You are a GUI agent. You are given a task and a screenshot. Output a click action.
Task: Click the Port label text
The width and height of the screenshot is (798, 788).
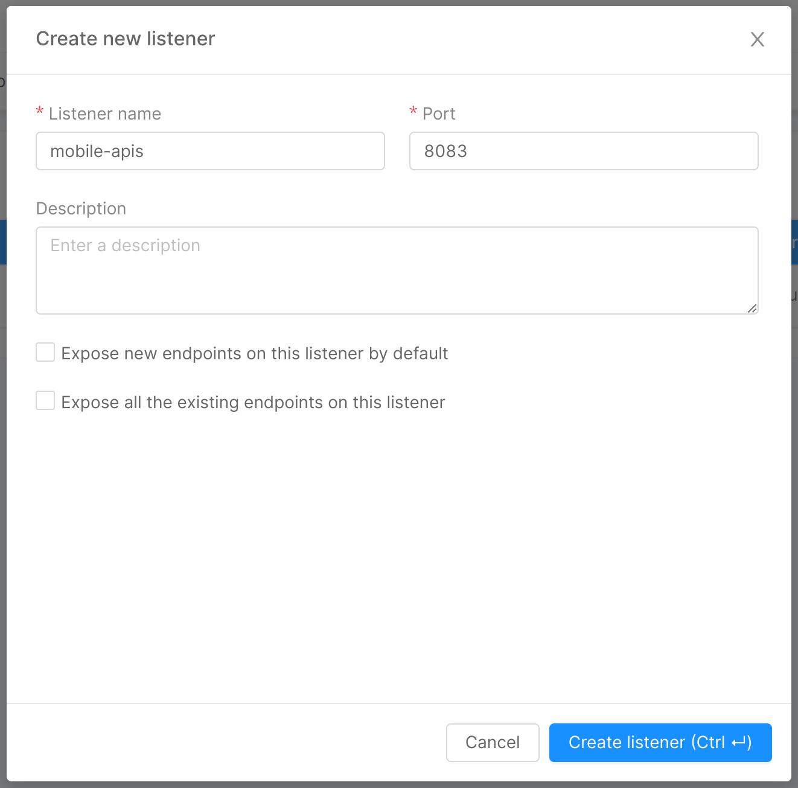pos(439,114)
